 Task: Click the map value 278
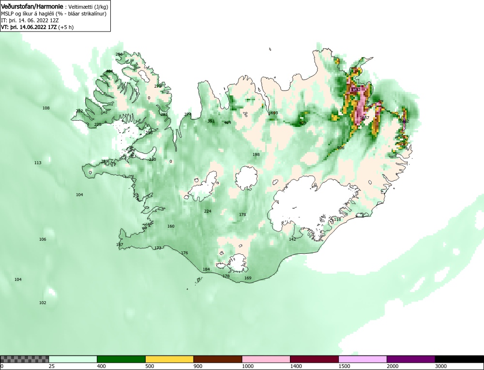point(158,86)
